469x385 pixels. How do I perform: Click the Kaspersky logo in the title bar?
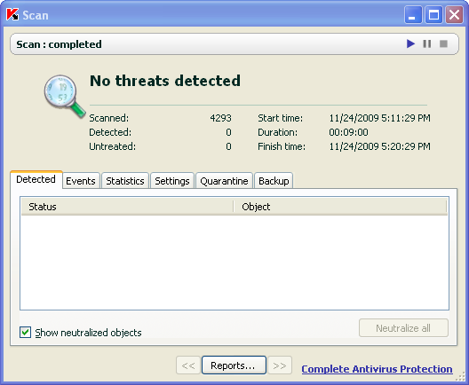12,14
